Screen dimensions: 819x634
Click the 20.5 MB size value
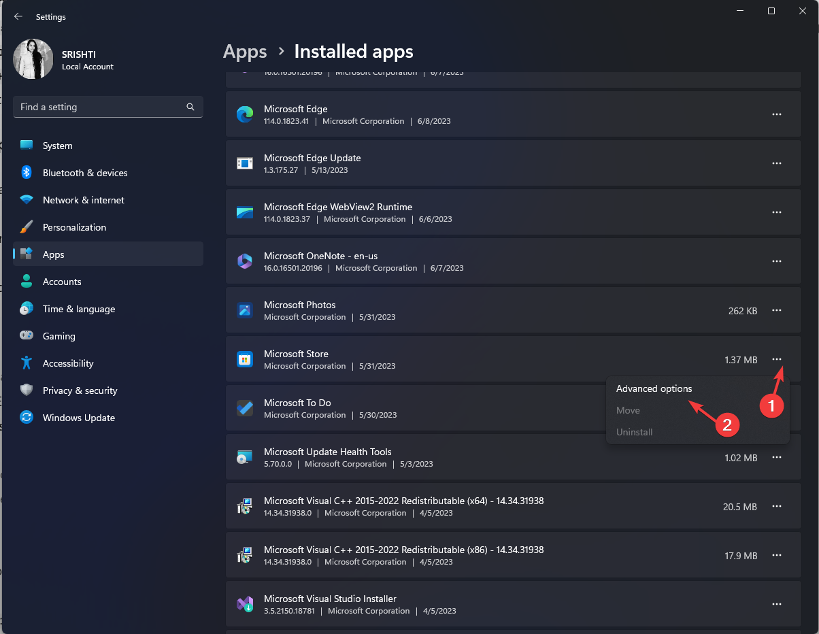click(x=740, y=507)
